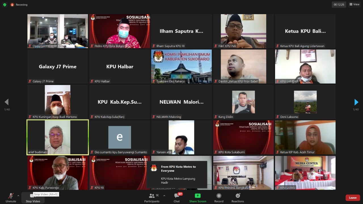
Task: Expand audio options arrow next to Unmute
Action: point(18,195)
